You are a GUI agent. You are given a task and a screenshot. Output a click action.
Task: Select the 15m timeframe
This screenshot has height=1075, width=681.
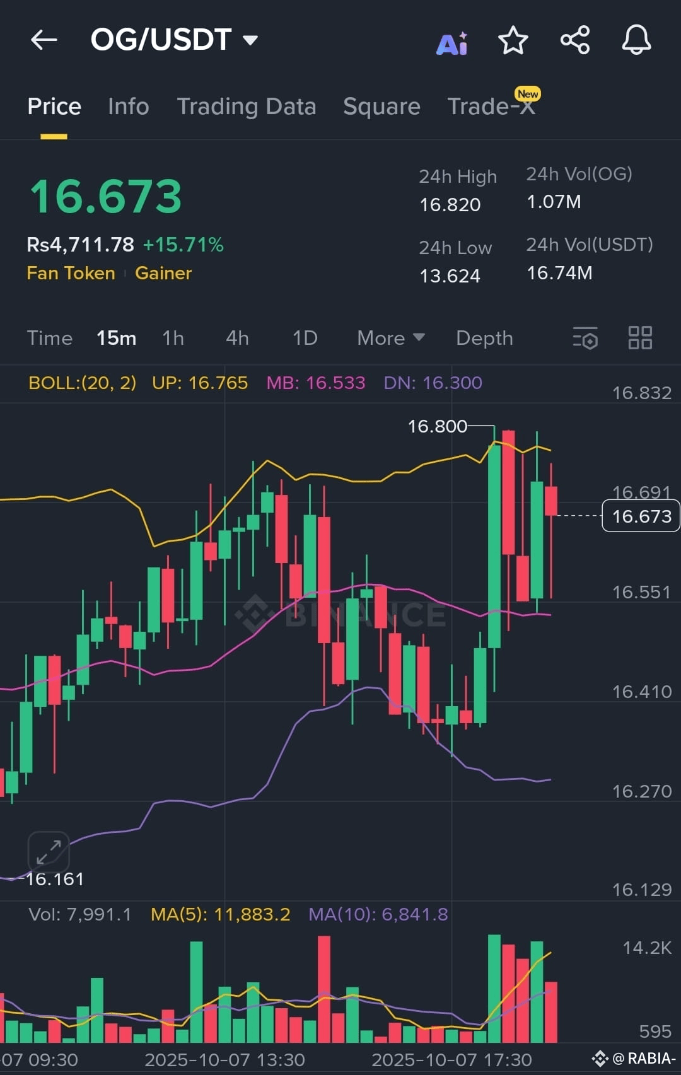[116, 338]
